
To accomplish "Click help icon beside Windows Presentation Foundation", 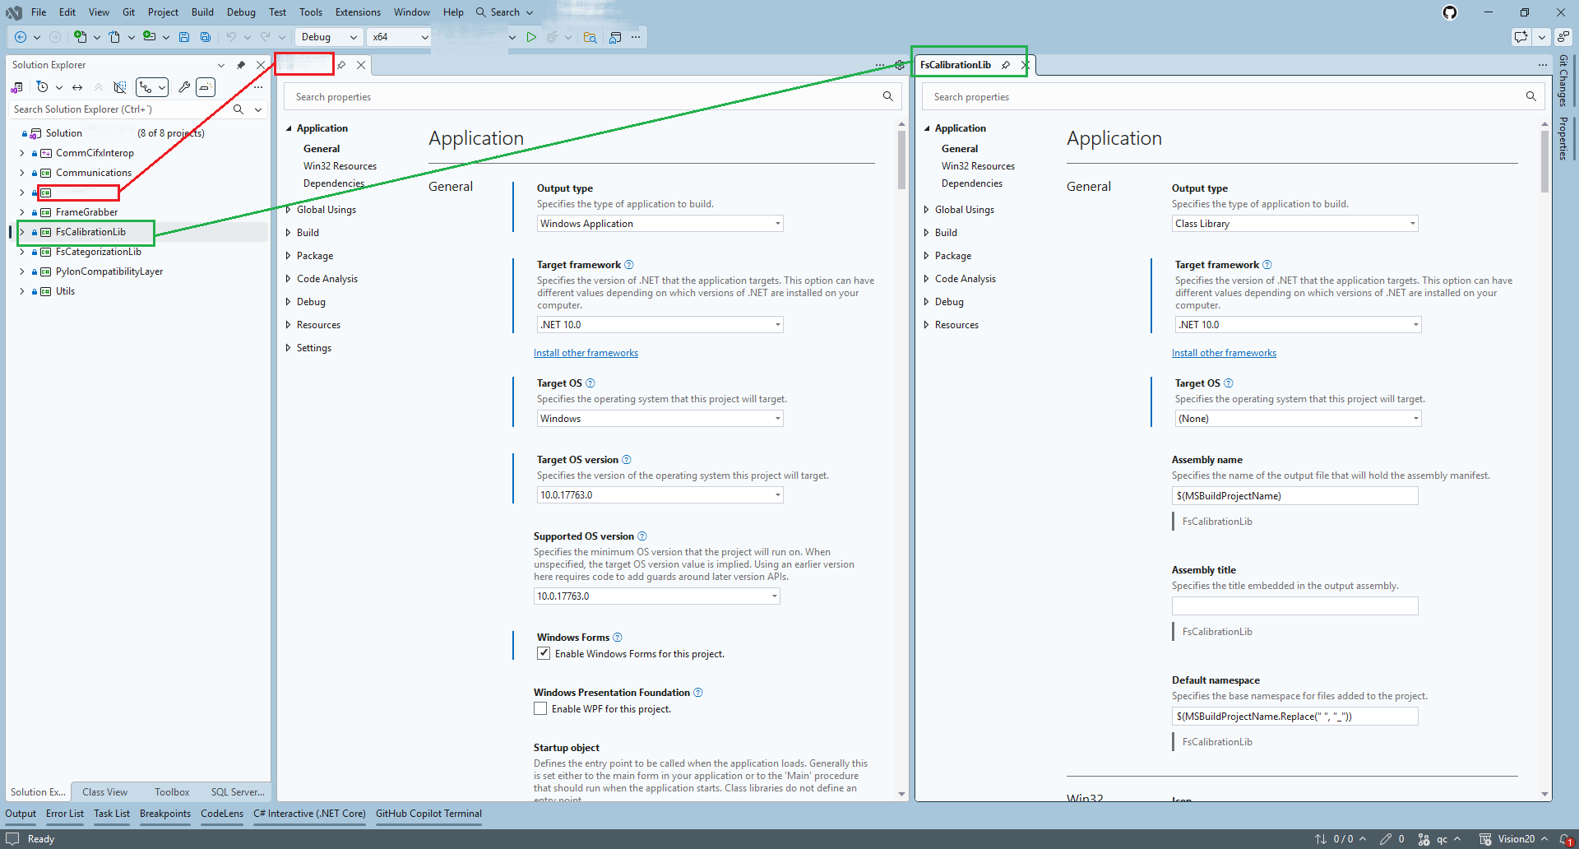I will 698,693.
